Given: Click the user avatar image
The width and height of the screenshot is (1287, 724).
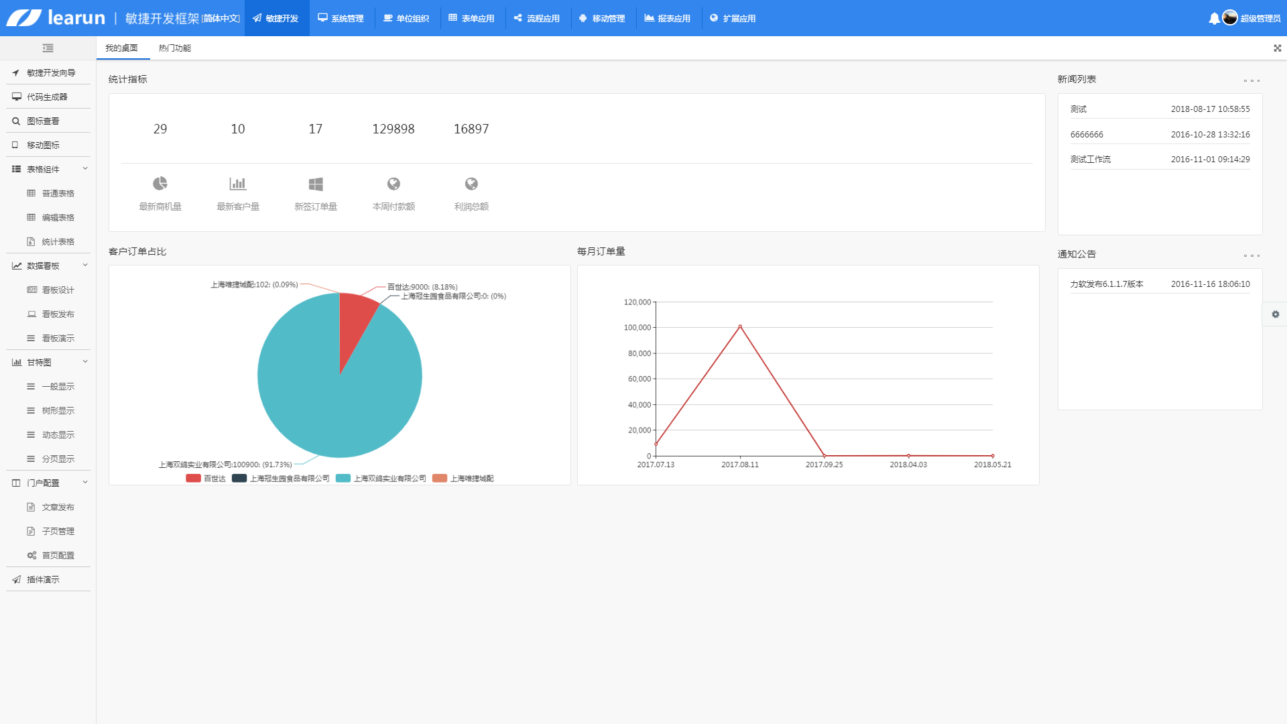Looking at the screenshot, I should pyautogui.click(x=1230, y=18).
